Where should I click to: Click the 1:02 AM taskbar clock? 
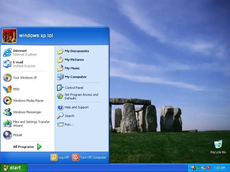[x=219, y=168]
